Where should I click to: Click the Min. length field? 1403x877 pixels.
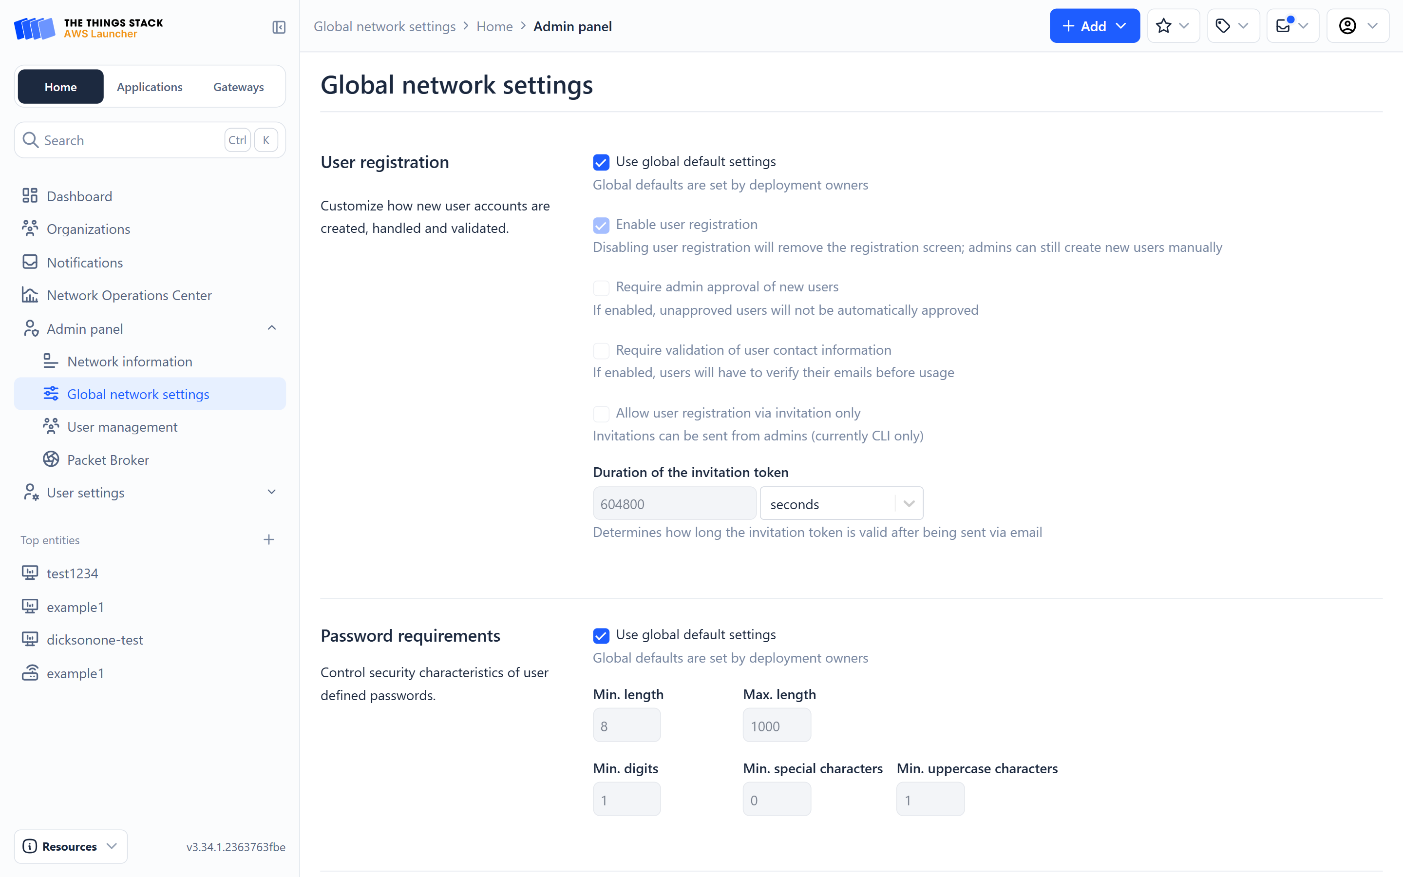coord(626,725)
